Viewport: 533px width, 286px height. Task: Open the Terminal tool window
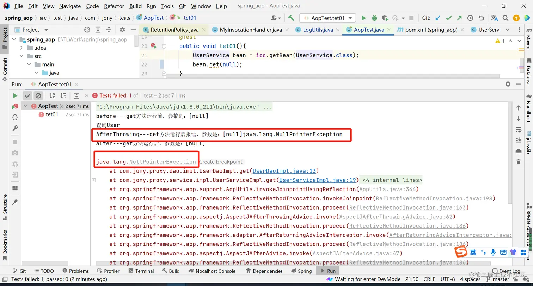[x=141, y=271]
